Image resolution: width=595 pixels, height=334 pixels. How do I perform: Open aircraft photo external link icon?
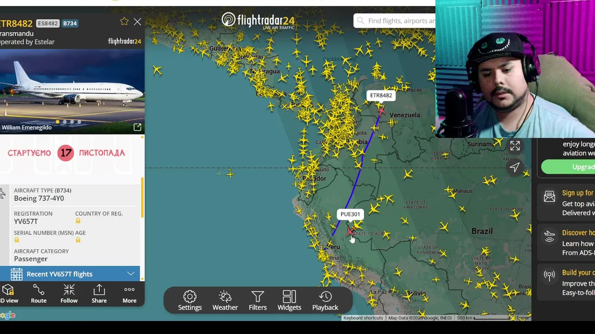point(137,127)
